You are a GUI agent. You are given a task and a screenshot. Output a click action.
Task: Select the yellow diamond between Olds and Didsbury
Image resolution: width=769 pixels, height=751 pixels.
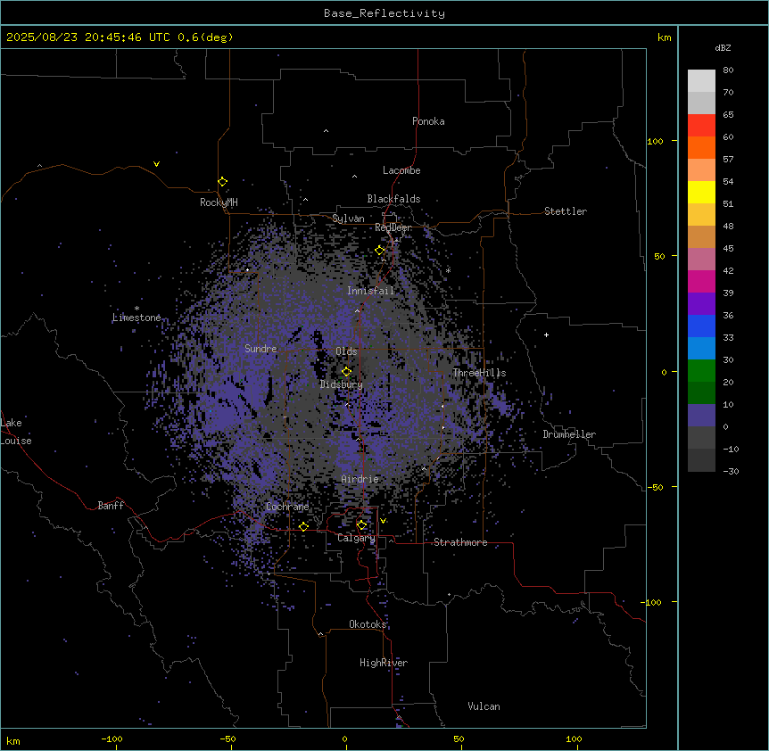[346, 372]
